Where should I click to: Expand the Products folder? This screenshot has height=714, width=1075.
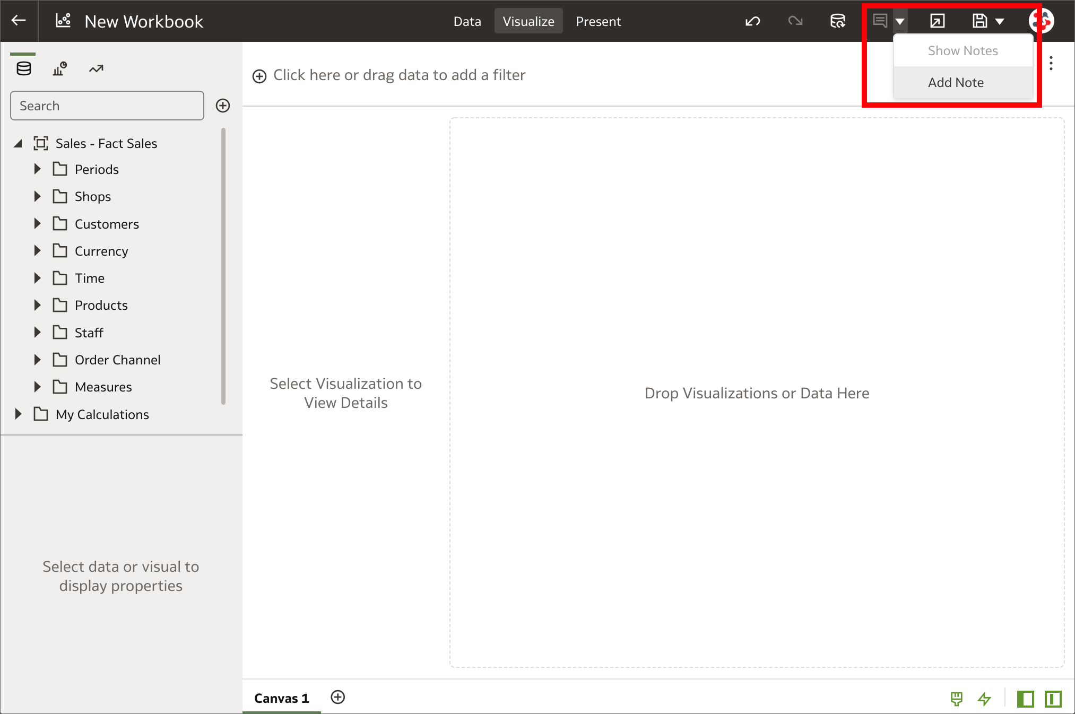point(38,305)
